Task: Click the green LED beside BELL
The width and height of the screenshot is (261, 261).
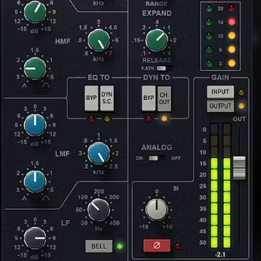Action: (120, 246)
